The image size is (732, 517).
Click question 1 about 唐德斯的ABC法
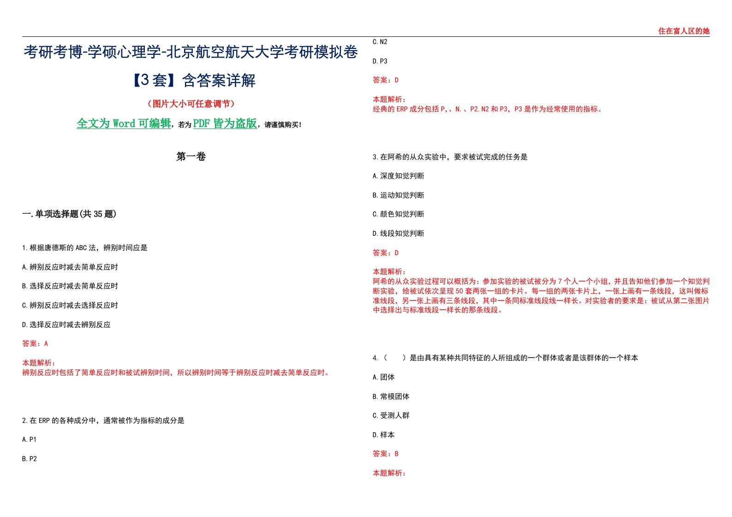coord(85,248)
